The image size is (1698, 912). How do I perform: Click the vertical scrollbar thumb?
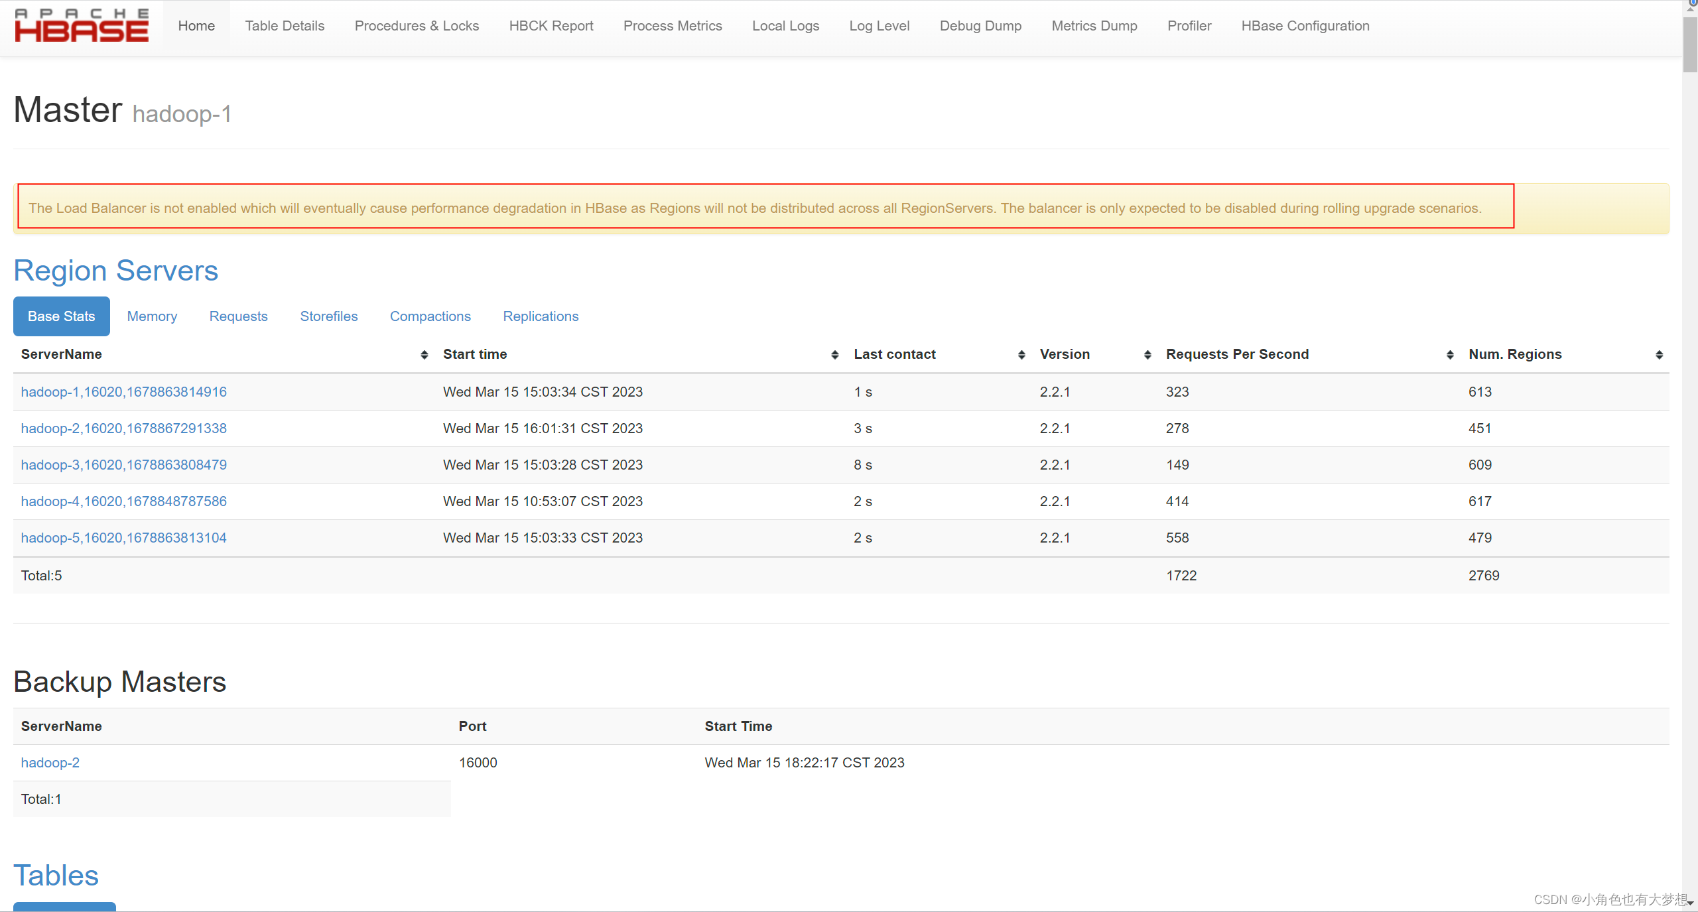tap(1690, 43)
